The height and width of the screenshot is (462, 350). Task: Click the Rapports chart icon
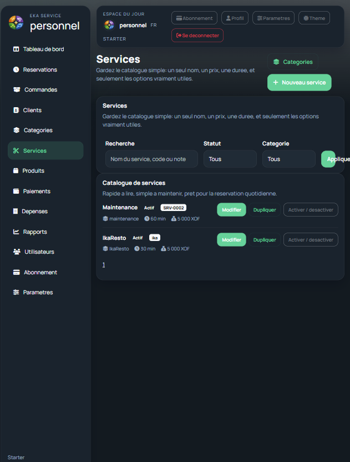pos(16,232)
